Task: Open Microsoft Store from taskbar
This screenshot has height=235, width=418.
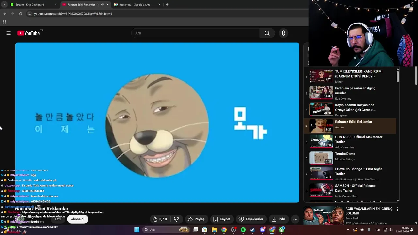Action: point(205,230)
